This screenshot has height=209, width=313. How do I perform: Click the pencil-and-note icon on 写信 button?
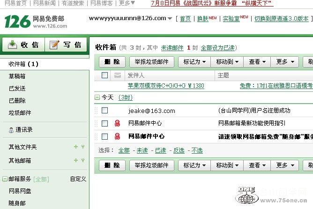tap(54, 45)
